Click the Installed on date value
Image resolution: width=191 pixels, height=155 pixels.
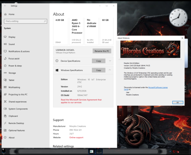coord(82,91)
